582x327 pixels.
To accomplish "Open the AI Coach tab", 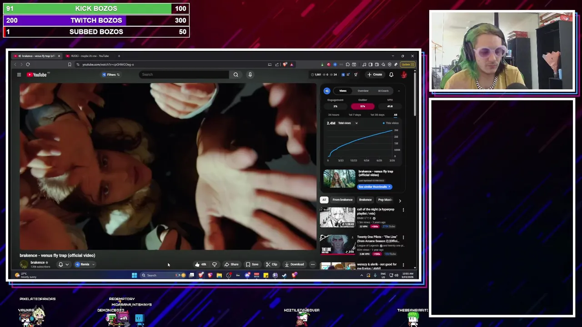I will 383,91.
